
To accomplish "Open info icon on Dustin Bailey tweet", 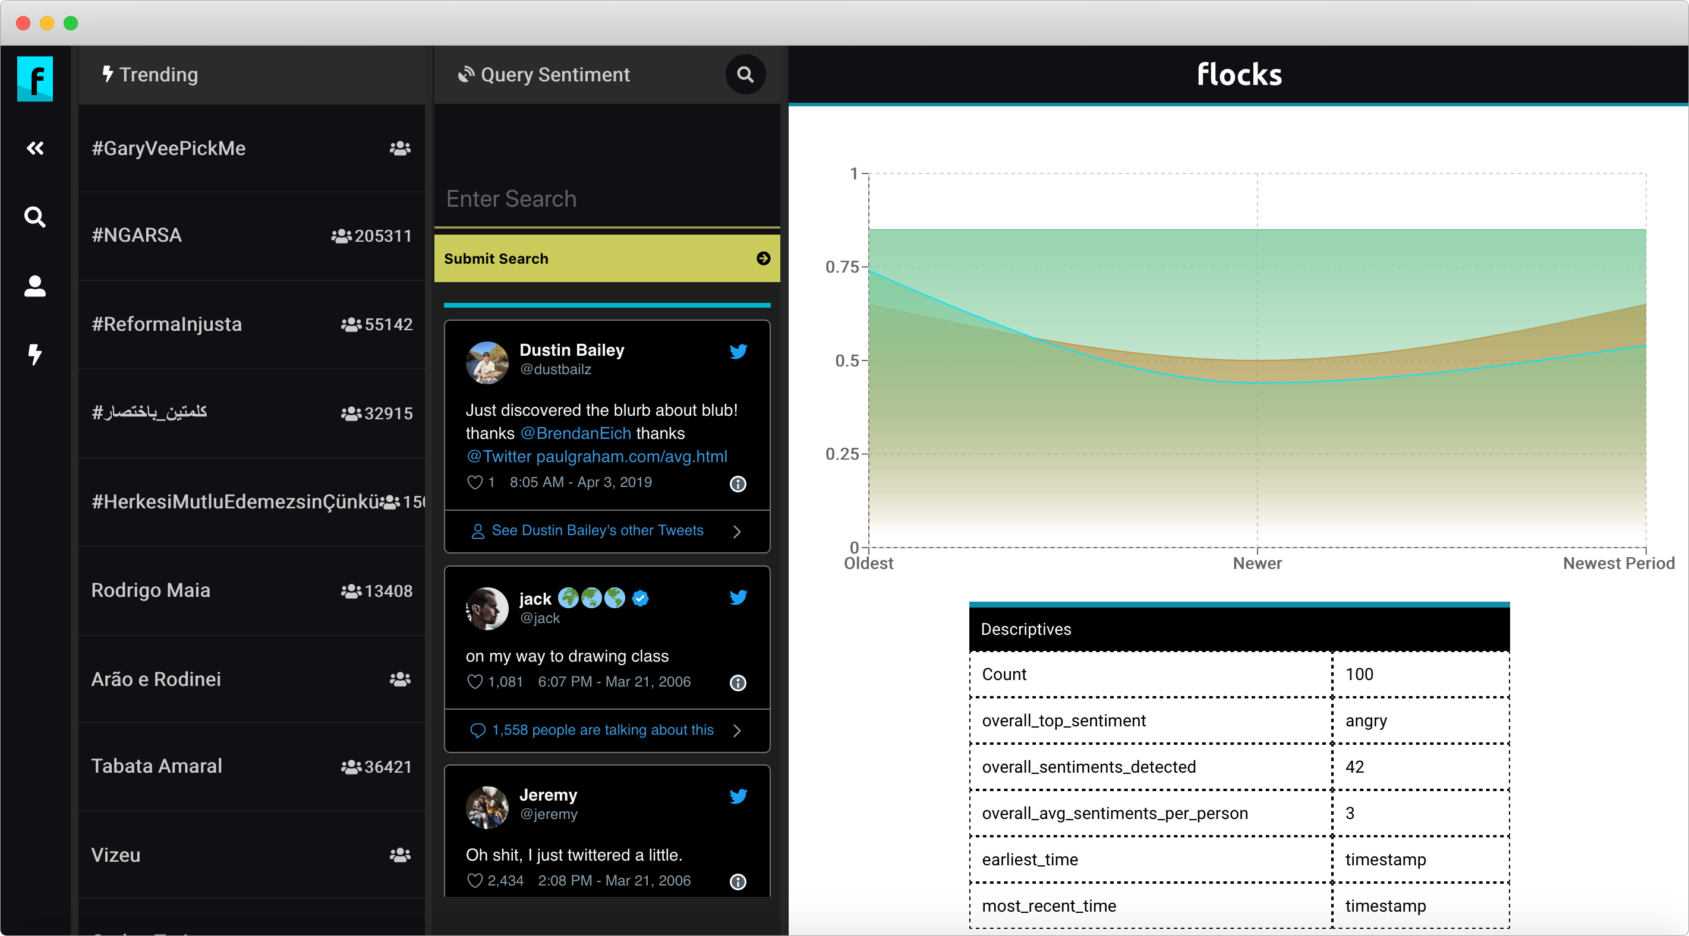I will (738, 483).
